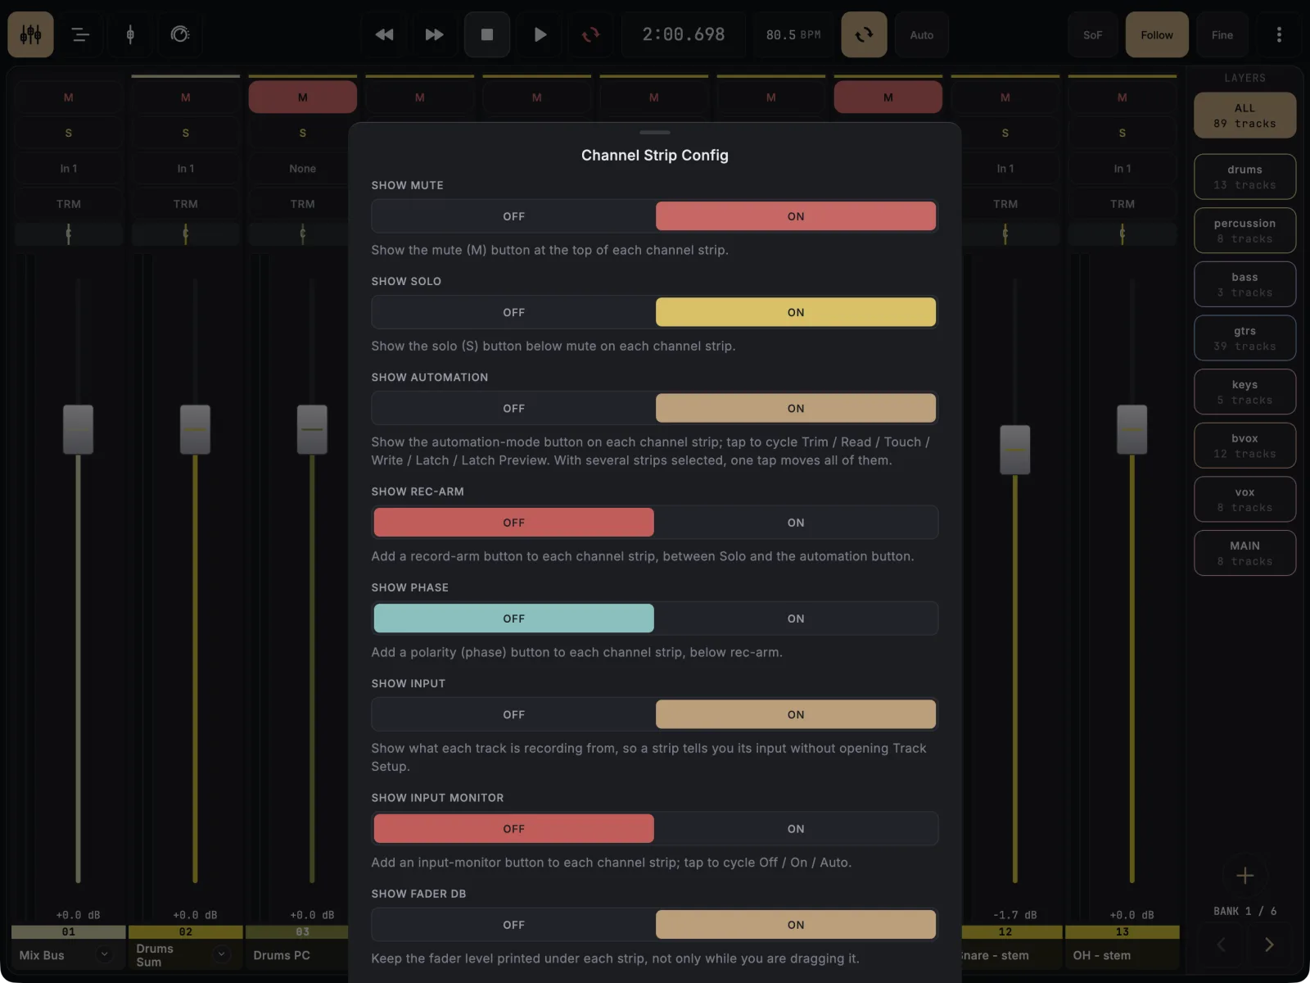
Task: Mute the Mix Bus channel
Action: point(69,97)
